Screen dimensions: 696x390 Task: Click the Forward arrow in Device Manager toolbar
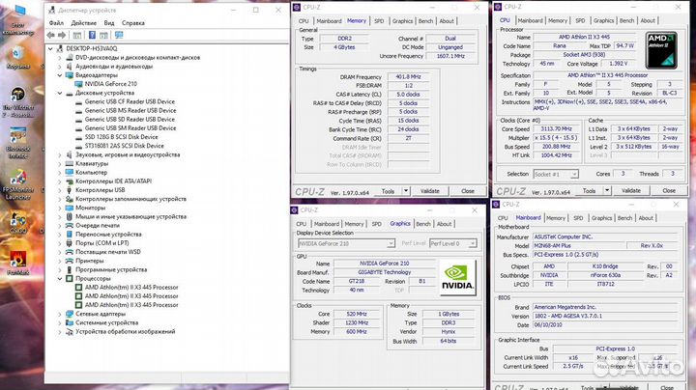[62, 35]
